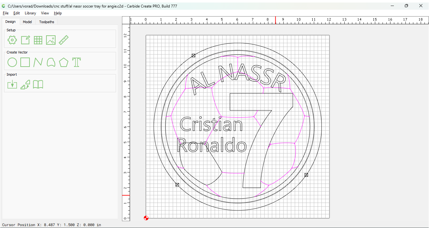Select the 'Cristian' text object
Screen dimensions: 429x228
click(x=211, y=124)
